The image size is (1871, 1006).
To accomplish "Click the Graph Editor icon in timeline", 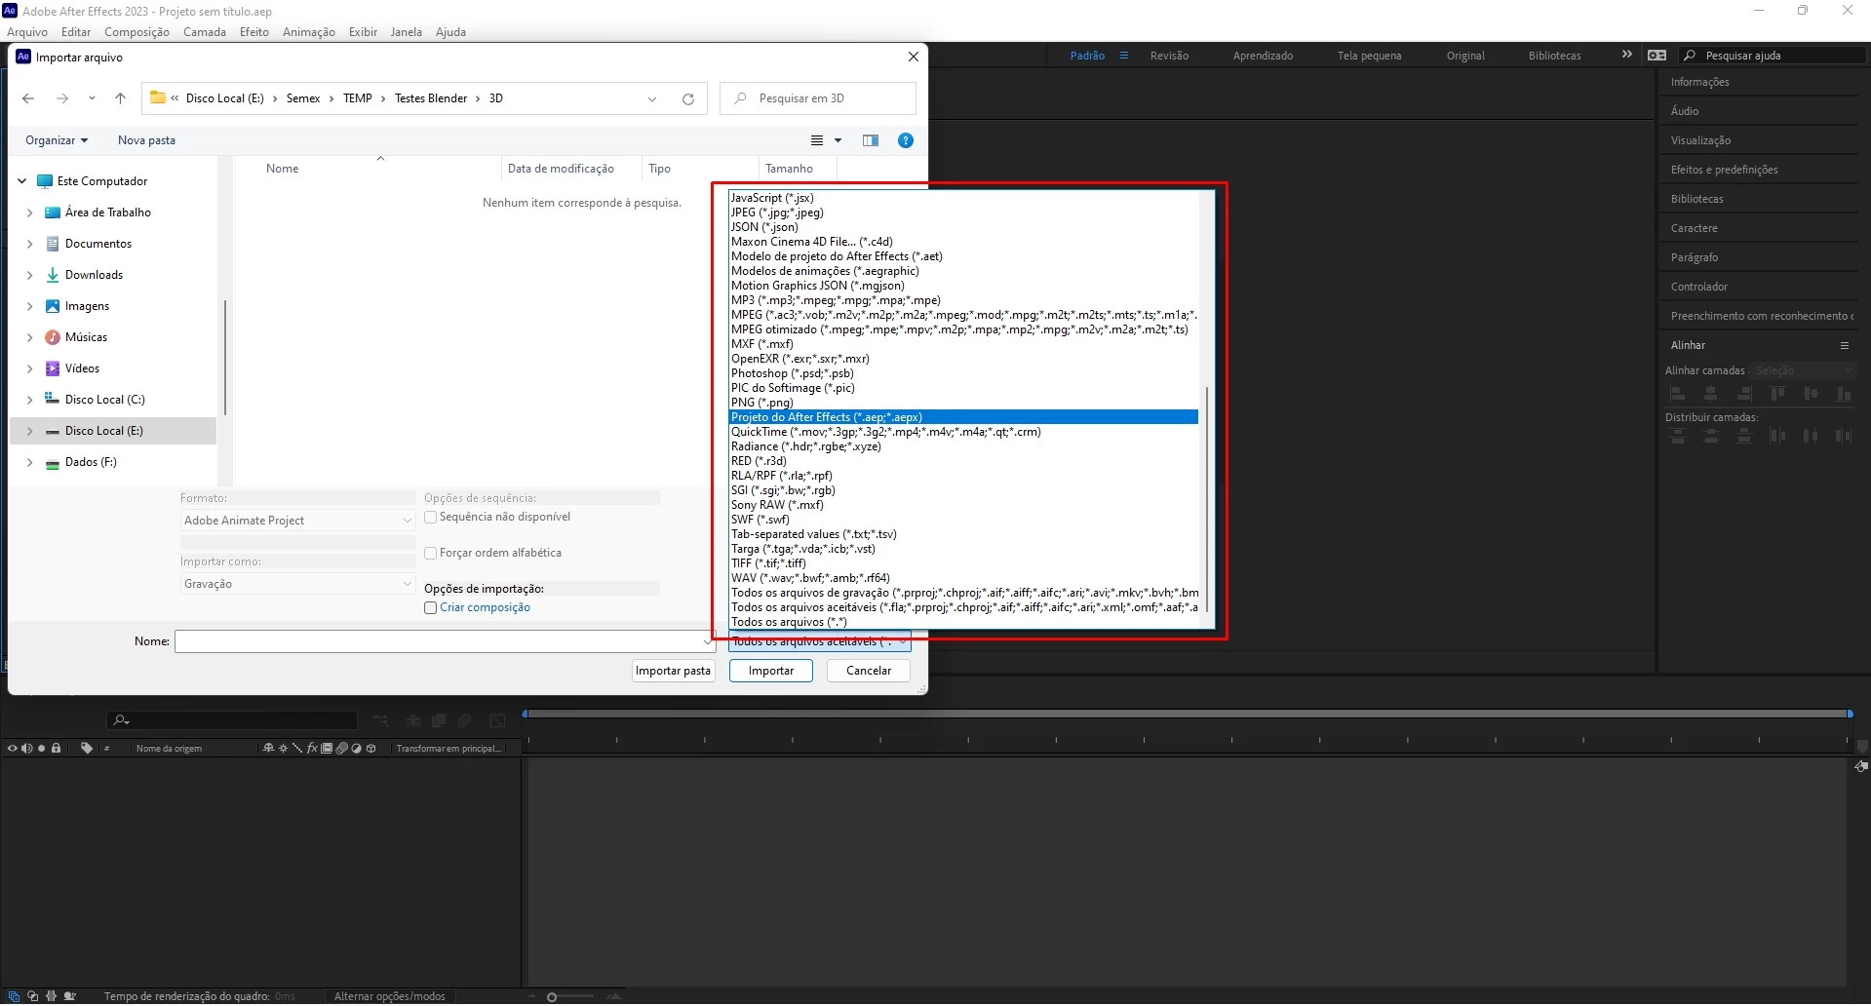I will [x=498, y=720].
